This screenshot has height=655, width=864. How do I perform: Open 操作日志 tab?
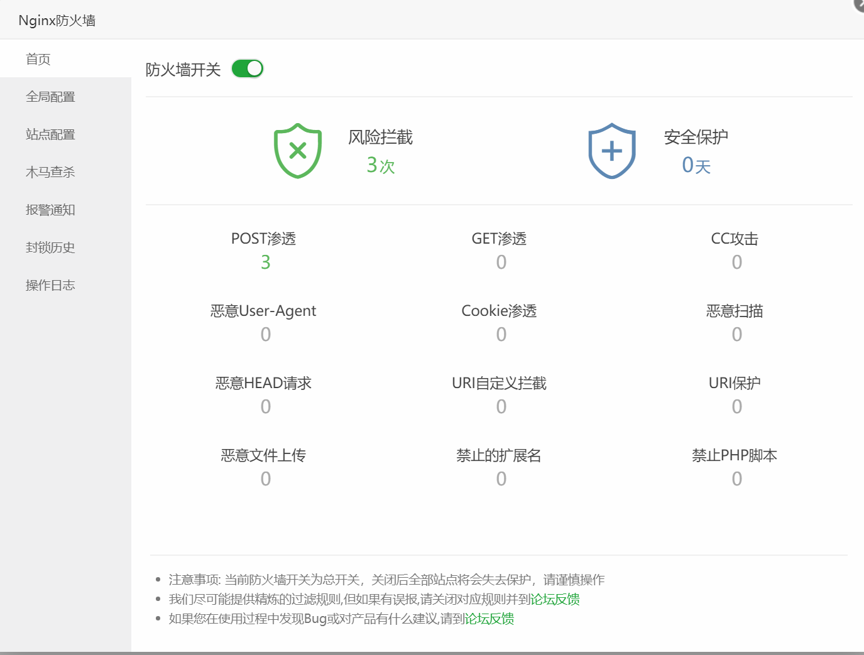pyautogui.click(x=65, y=285)
